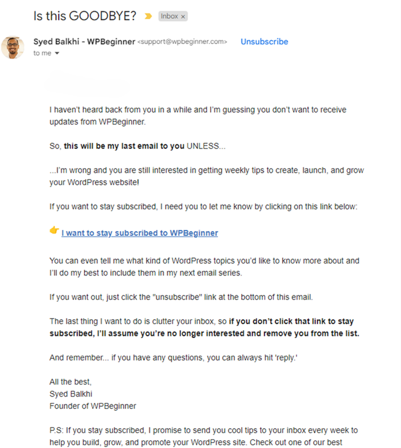Select the Inbox label chip

(169, 16)
